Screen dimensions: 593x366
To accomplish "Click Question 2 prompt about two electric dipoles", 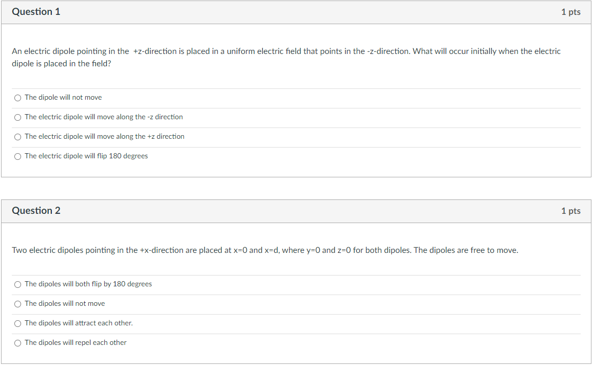I will (x=265, y=250).
